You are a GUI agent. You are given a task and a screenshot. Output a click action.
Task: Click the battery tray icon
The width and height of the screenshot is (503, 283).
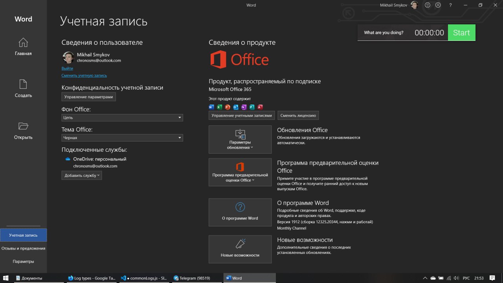point(441,278)
